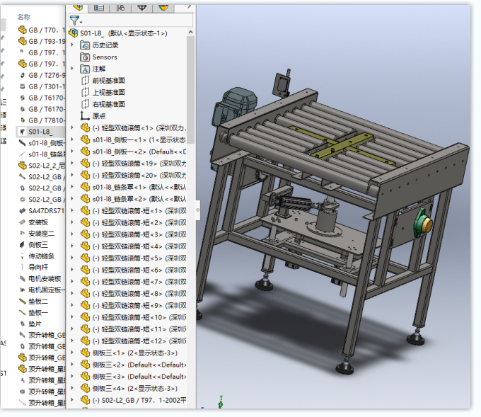This screenshot has height=417, width=481.
Task: Open the ConfigurationManager tab
Action: pyautogui.click(x=120, y=6)
